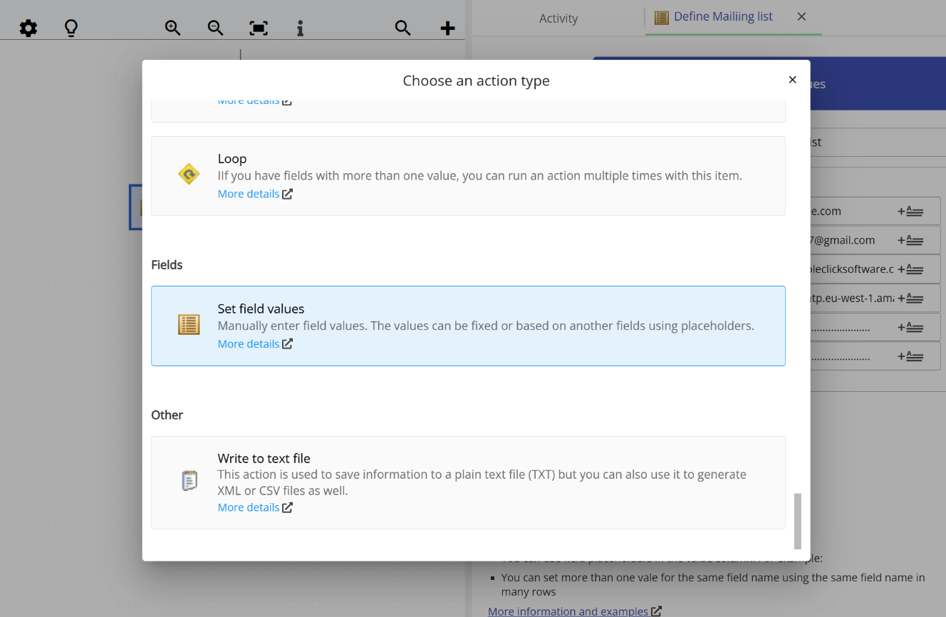The height and width of the screenshot is (617, 946).
Task: Click the lightbulb hints icon
Action: (71, 28)
